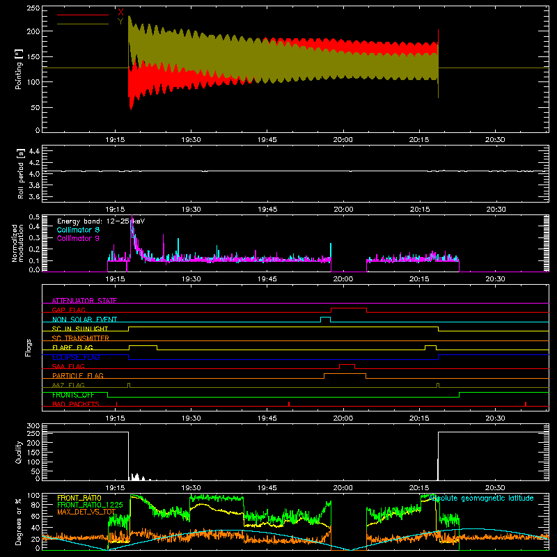
Task: Click the raised segment of the GAP_FLAG line
Action: [349, 308]
